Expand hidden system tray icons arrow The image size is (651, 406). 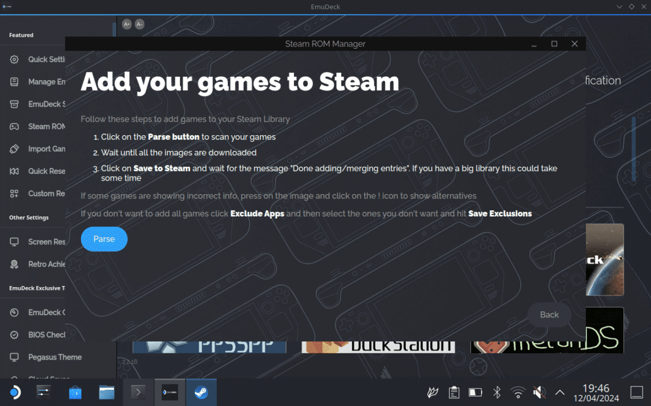tap(560, 393)
